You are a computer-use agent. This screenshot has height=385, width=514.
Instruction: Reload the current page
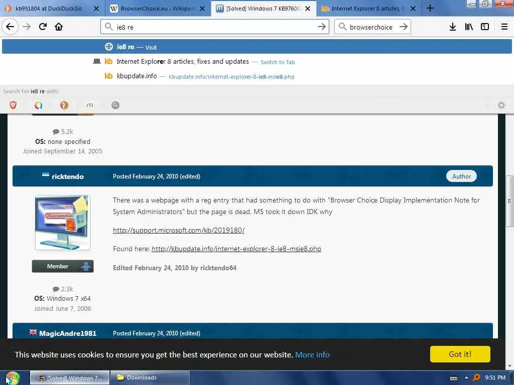click(43, 27)
